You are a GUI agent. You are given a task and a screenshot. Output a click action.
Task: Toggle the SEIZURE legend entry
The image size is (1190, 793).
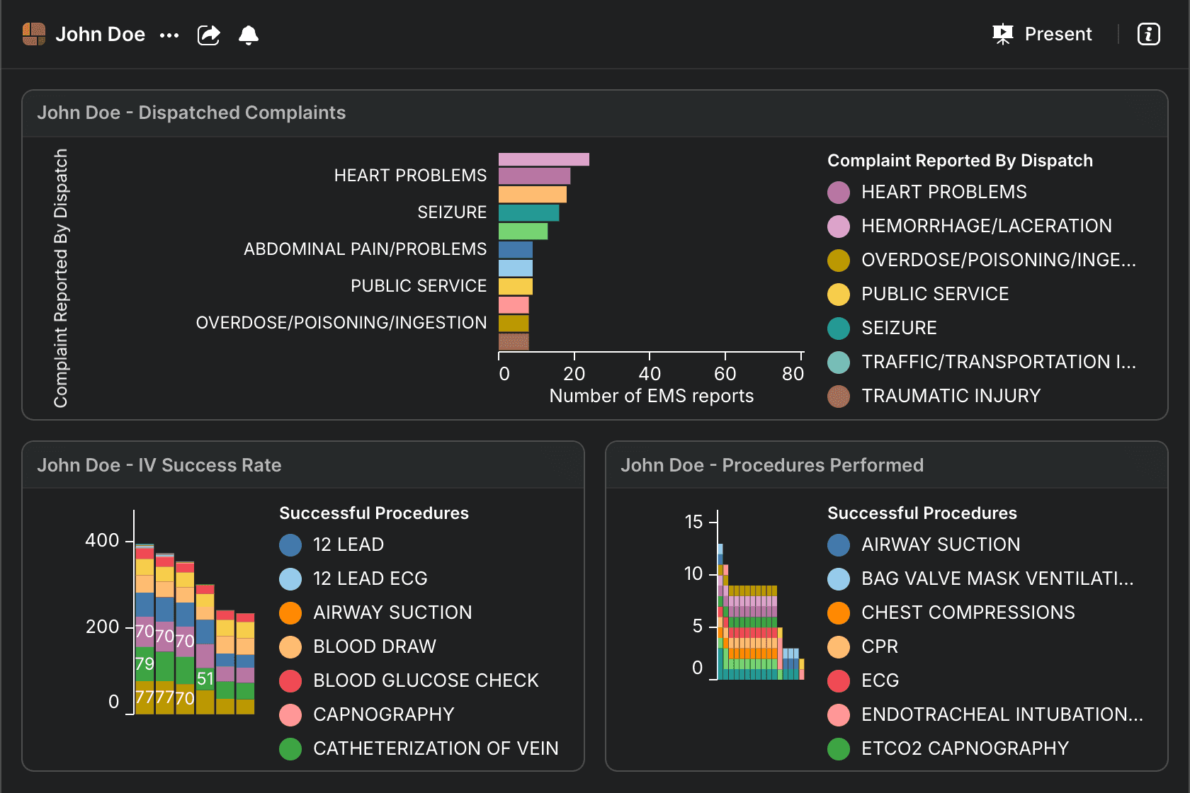coord(898,329)
